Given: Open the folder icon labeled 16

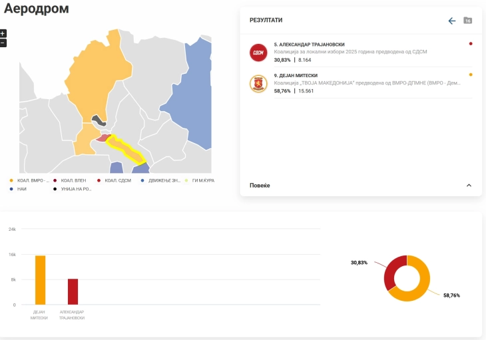Looking at the screenshot, I should click(467, 21).
